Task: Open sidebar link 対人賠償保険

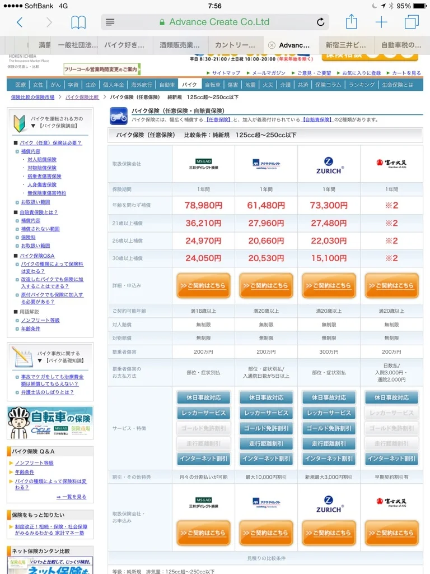Action: (41, 160)
